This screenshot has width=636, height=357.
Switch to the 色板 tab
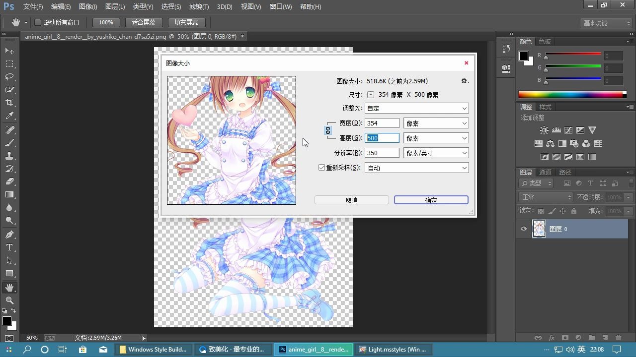point(545,41)
